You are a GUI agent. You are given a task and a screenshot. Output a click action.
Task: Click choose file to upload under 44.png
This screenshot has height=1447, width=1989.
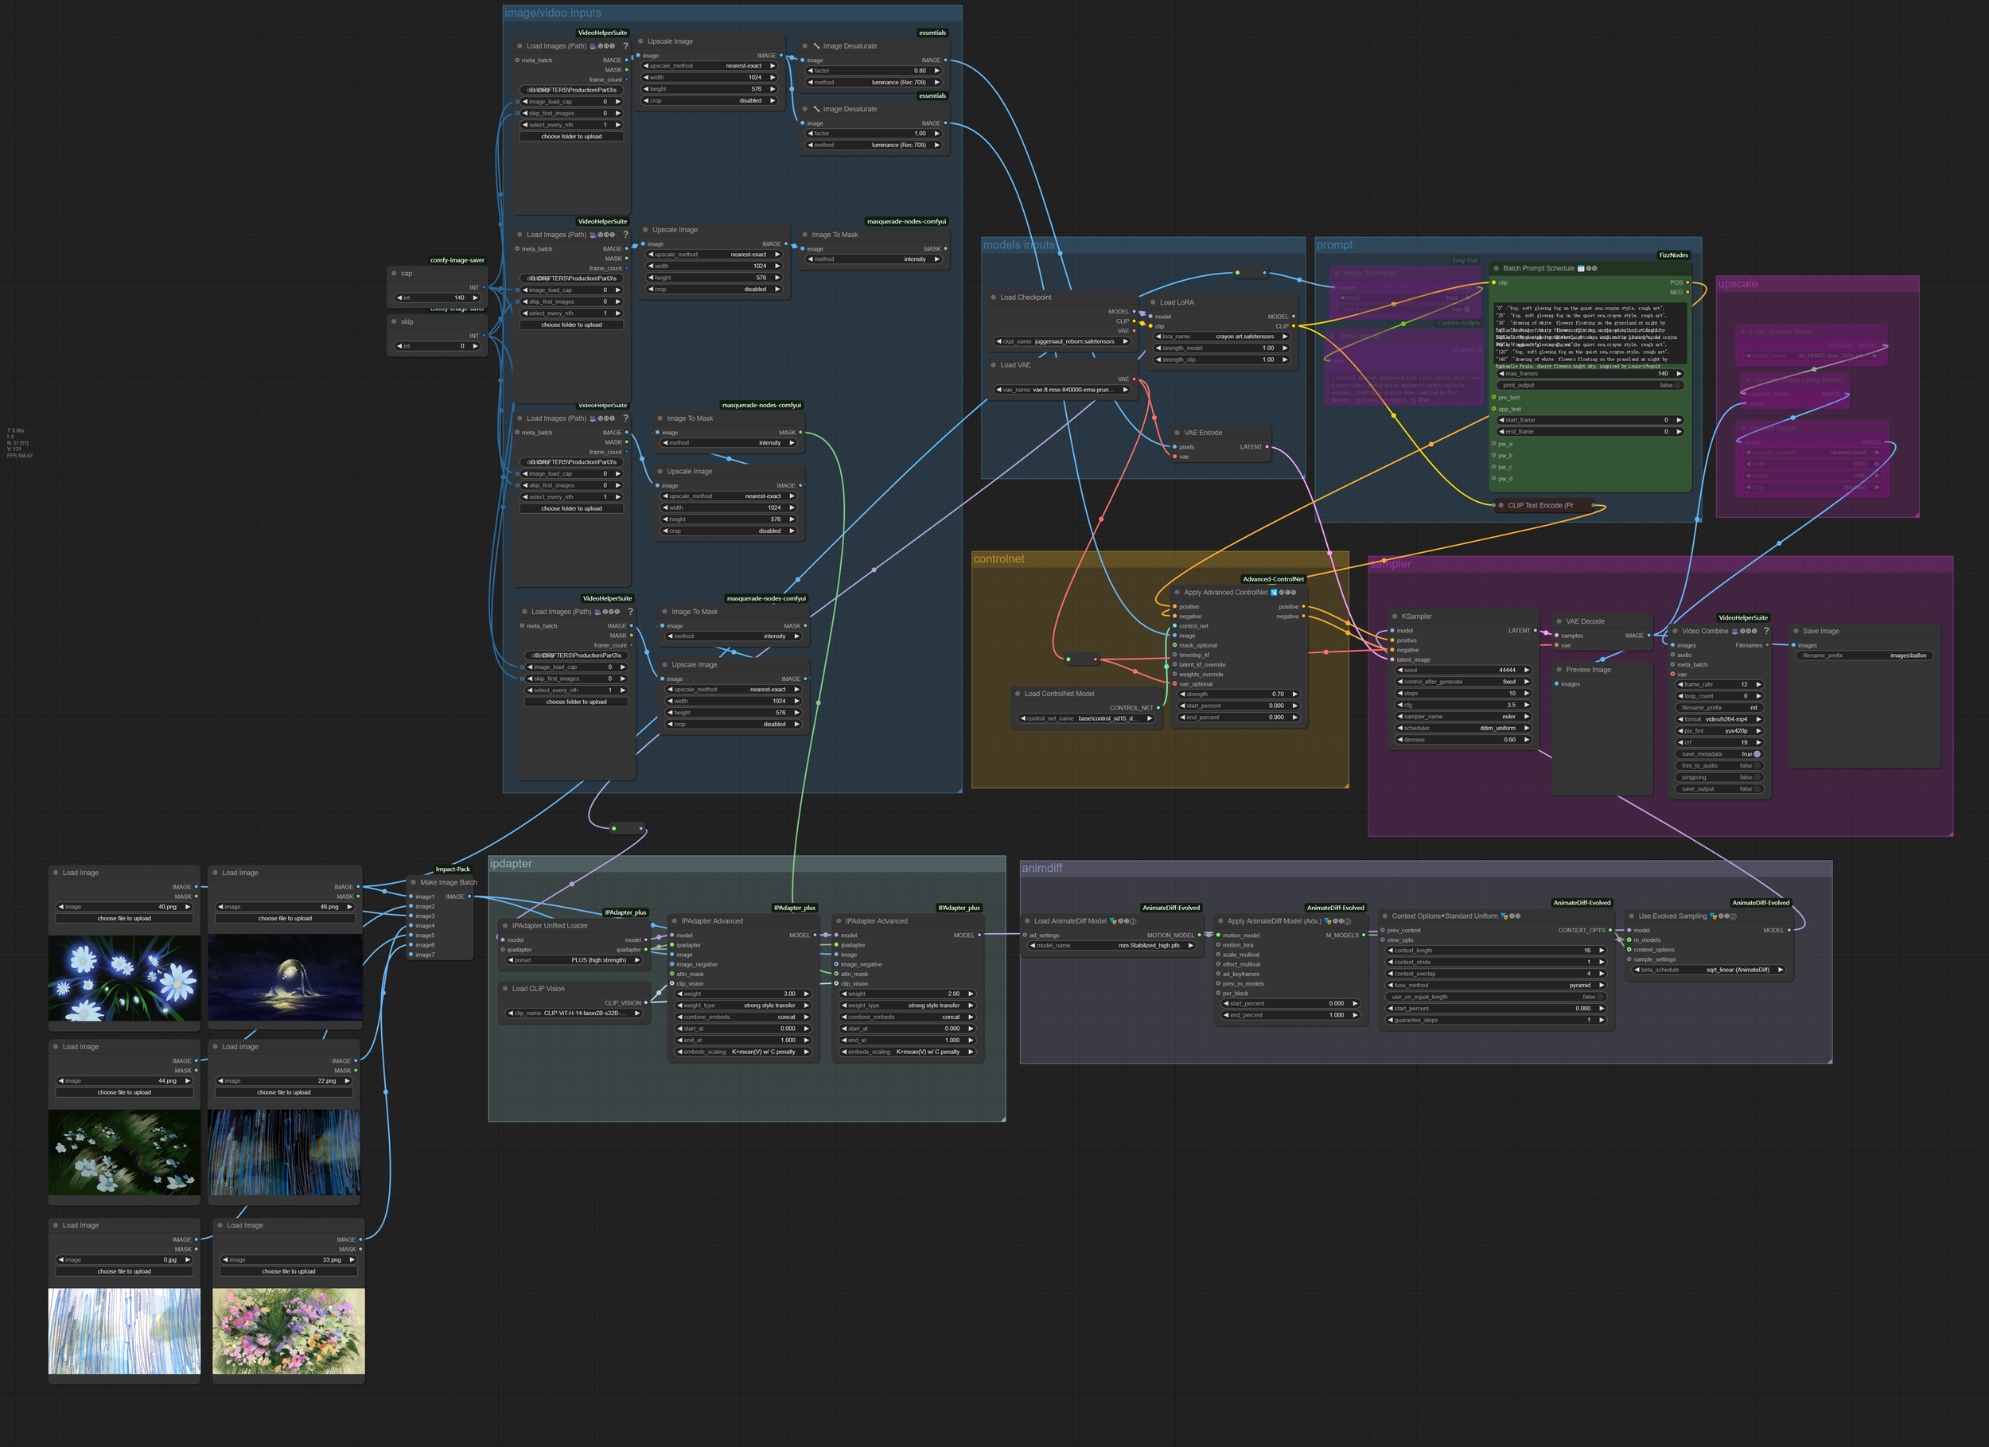tap(125, 1093)
